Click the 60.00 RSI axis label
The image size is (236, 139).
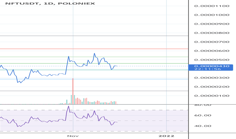[203, 115]
